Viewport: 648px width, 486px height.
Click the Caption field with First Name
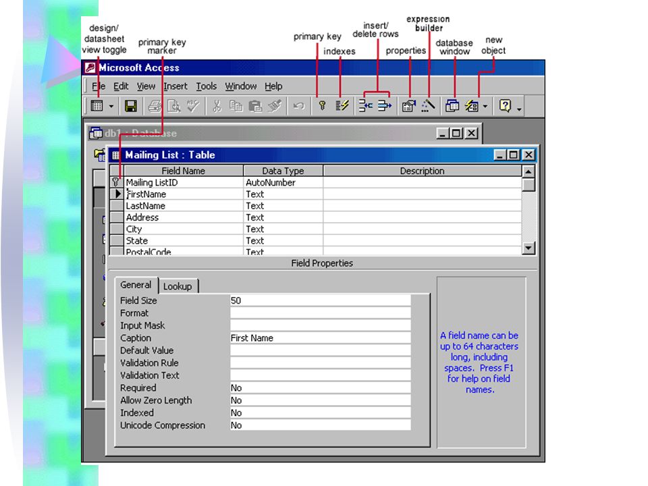(x=320, y=338)
